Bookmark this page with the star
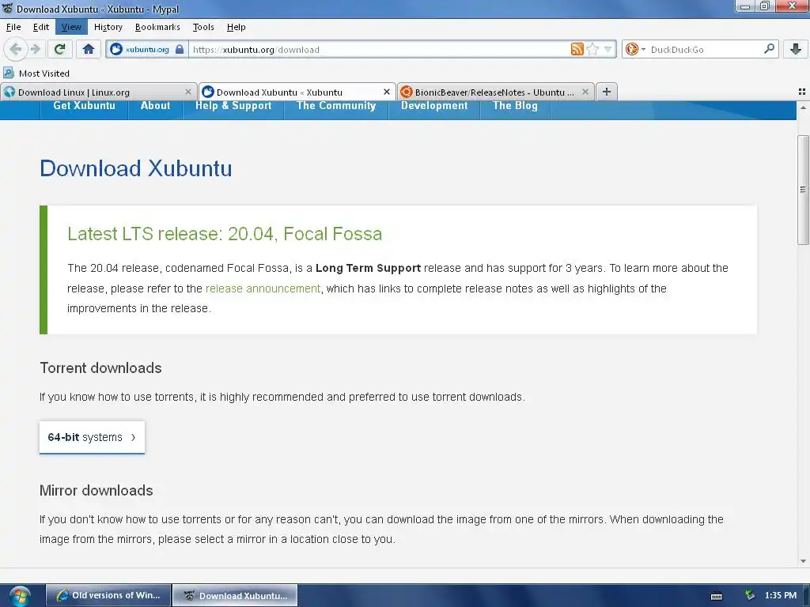This screenshot has height=607, width=810. tap(592, 50)
